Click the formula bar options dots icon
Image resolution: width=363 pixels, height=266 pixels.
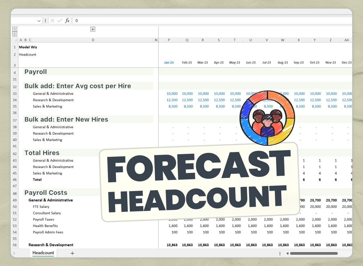coord(45,20)
